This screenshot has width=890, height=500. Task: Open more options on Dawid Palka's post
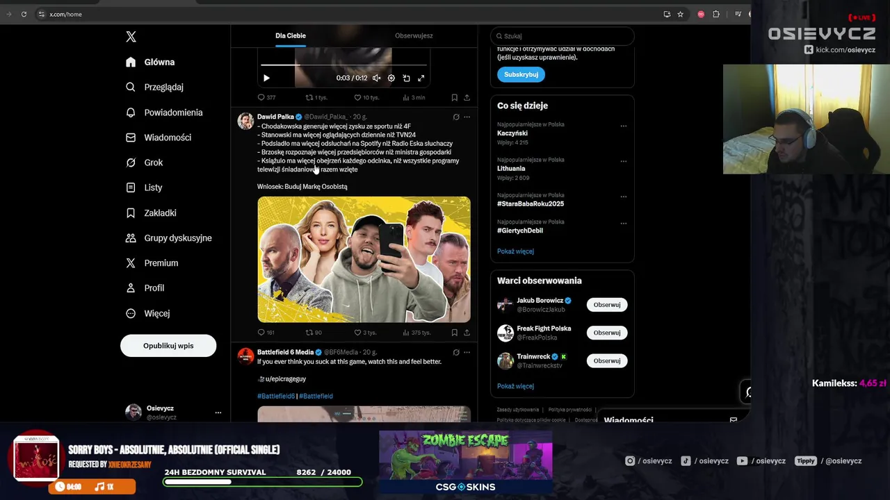coord(467,117)
